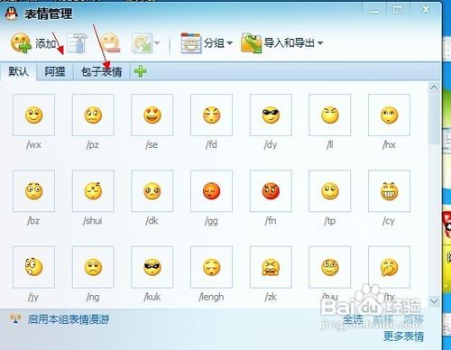Select the /zk emoticon
Viewport: 451px width, 350px height.
point(271,267)
